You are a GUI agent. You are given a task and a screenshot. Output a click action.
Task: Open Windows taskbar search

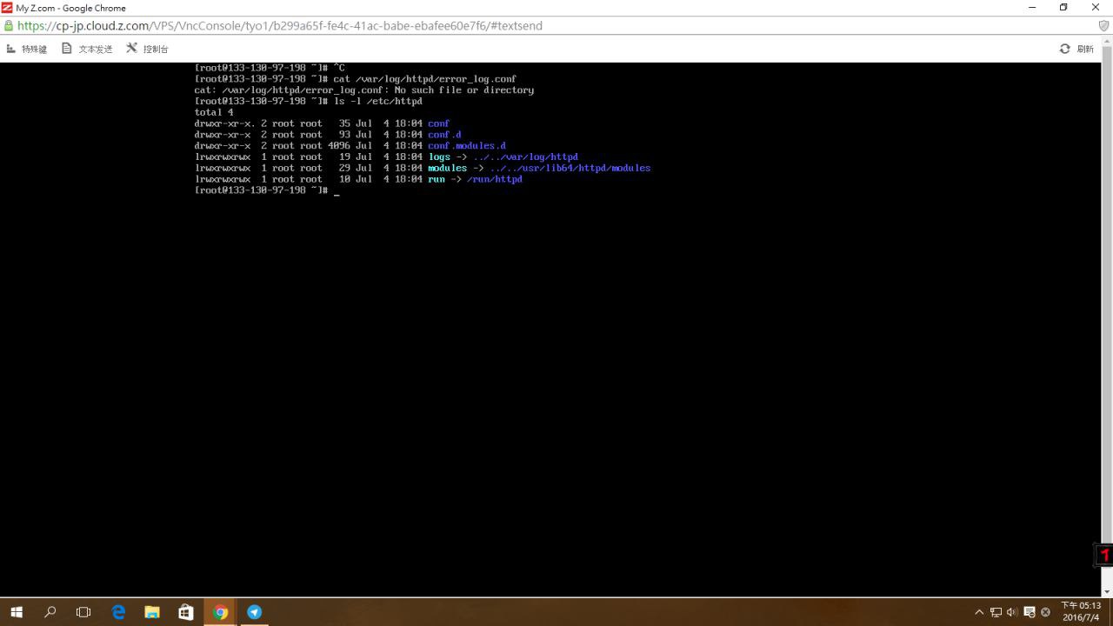[x=50, y=612]
